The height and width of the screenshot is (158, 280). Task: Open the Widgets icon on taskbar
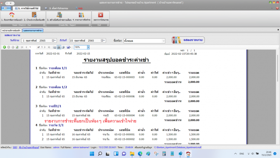tap(116, 154)
